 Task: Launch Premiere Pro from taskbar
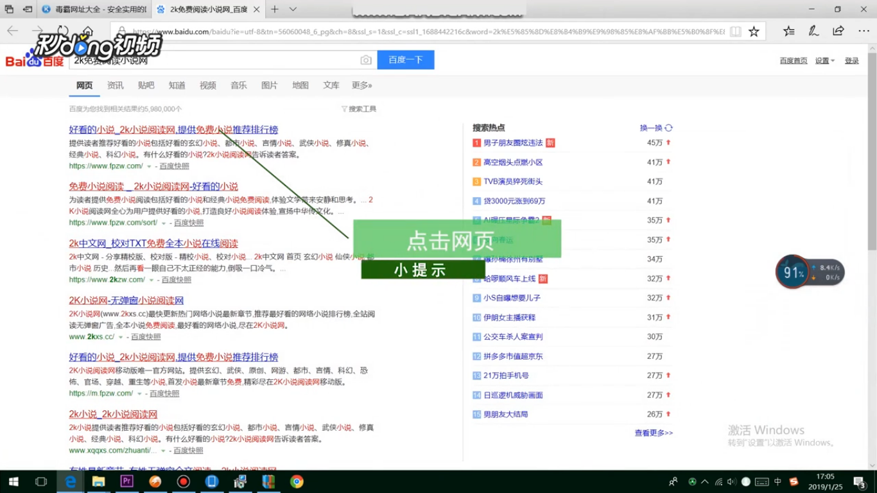126,481
